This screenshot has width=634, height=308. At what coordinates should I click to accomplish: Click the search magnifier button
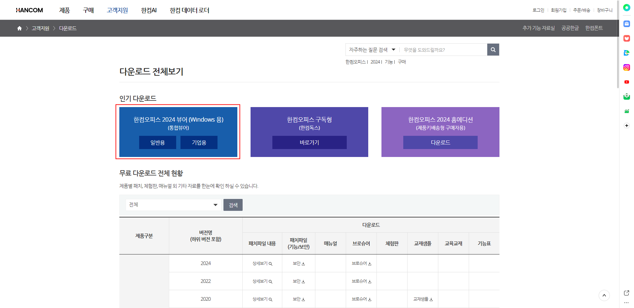(x=493, y=50)
